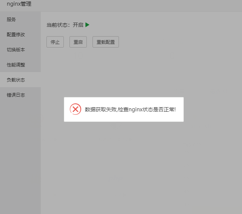This screenshot has width=242, height=214.
Task: Click the 重载配置 button
Action: [106, 42]
